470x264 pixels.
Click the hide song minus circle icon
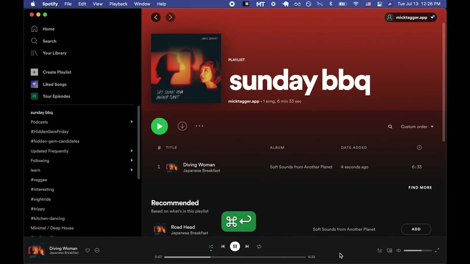click(x=97, y=250)
